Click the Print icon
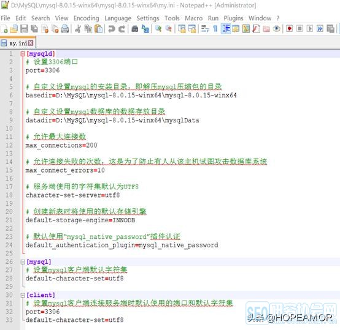Image resolution: width=340 pixels, height=330 pixels. 65,29
